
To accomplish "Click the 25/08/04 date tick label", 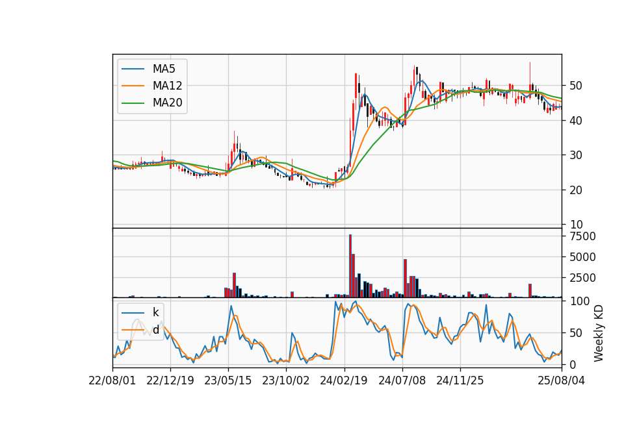I will pos(562,380).
